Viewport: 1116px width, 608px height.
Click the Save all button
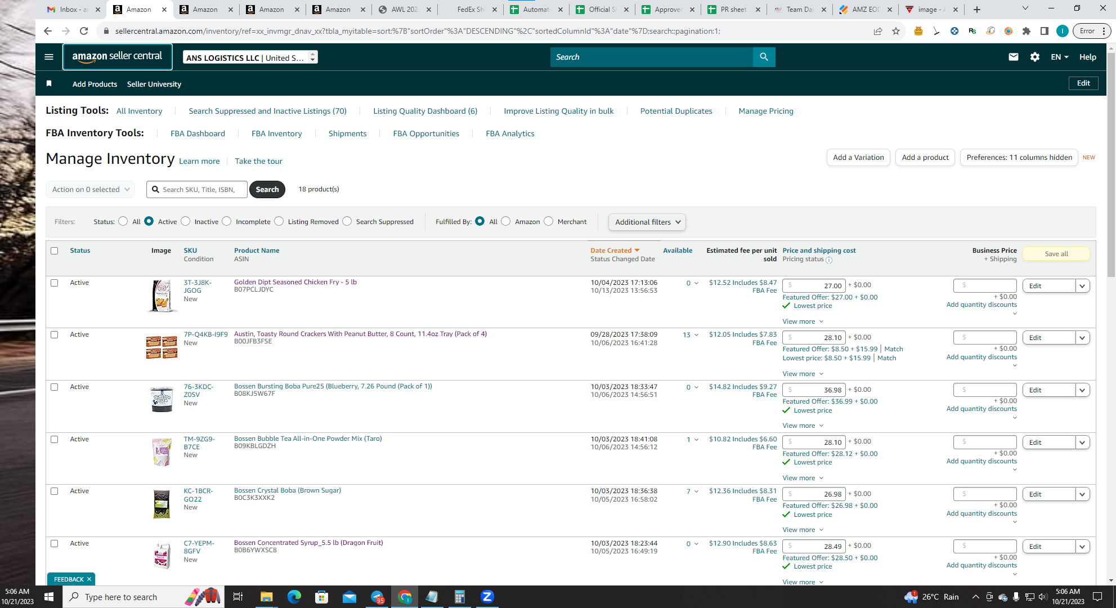pos(1056,254)
